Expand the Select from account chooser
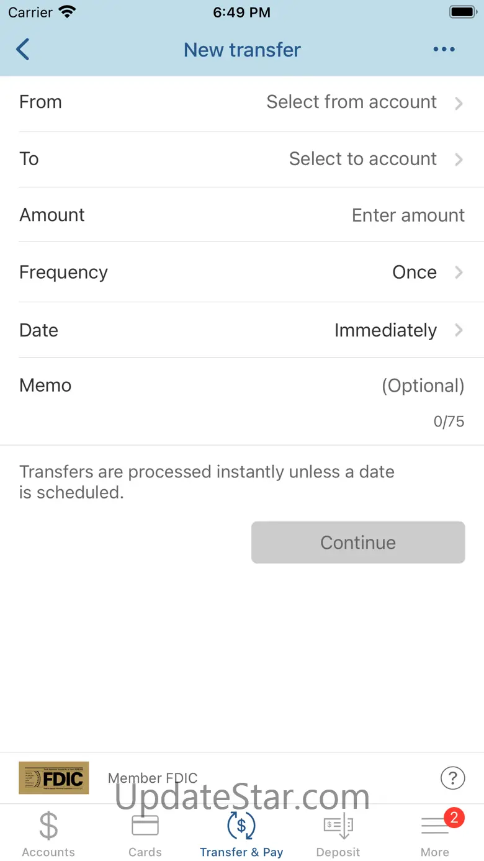The width and height of the screenshot is (484, 861). tap(364, 102)
